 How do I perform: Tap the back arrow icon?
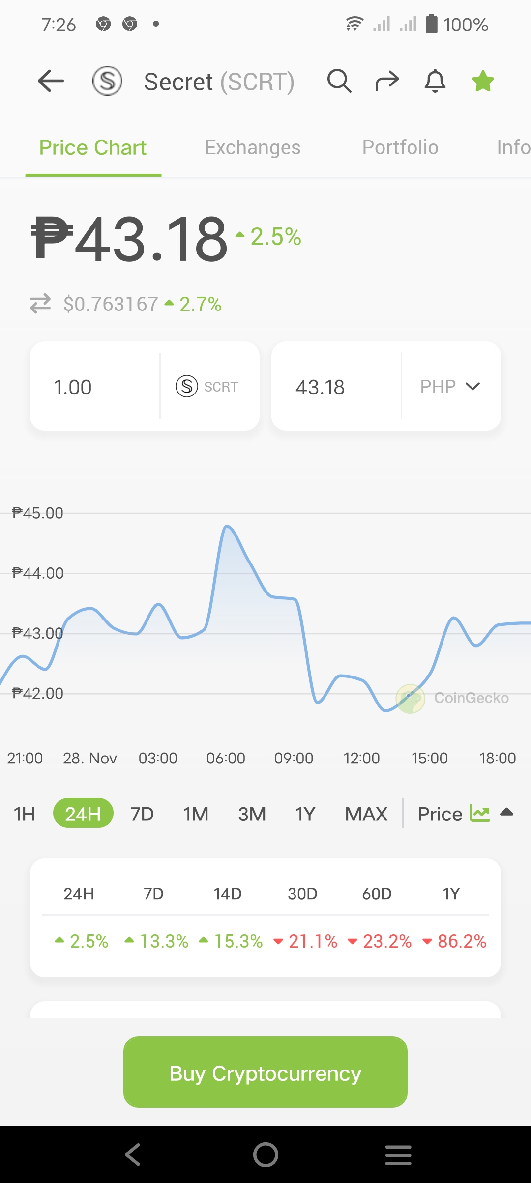click(51, 81)
